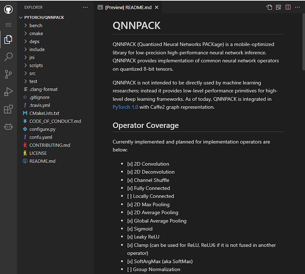The height and width of the screenshot is (274, 305).
Task: Open the robot-face remote icon in activity bar
Action: (8, 127)
